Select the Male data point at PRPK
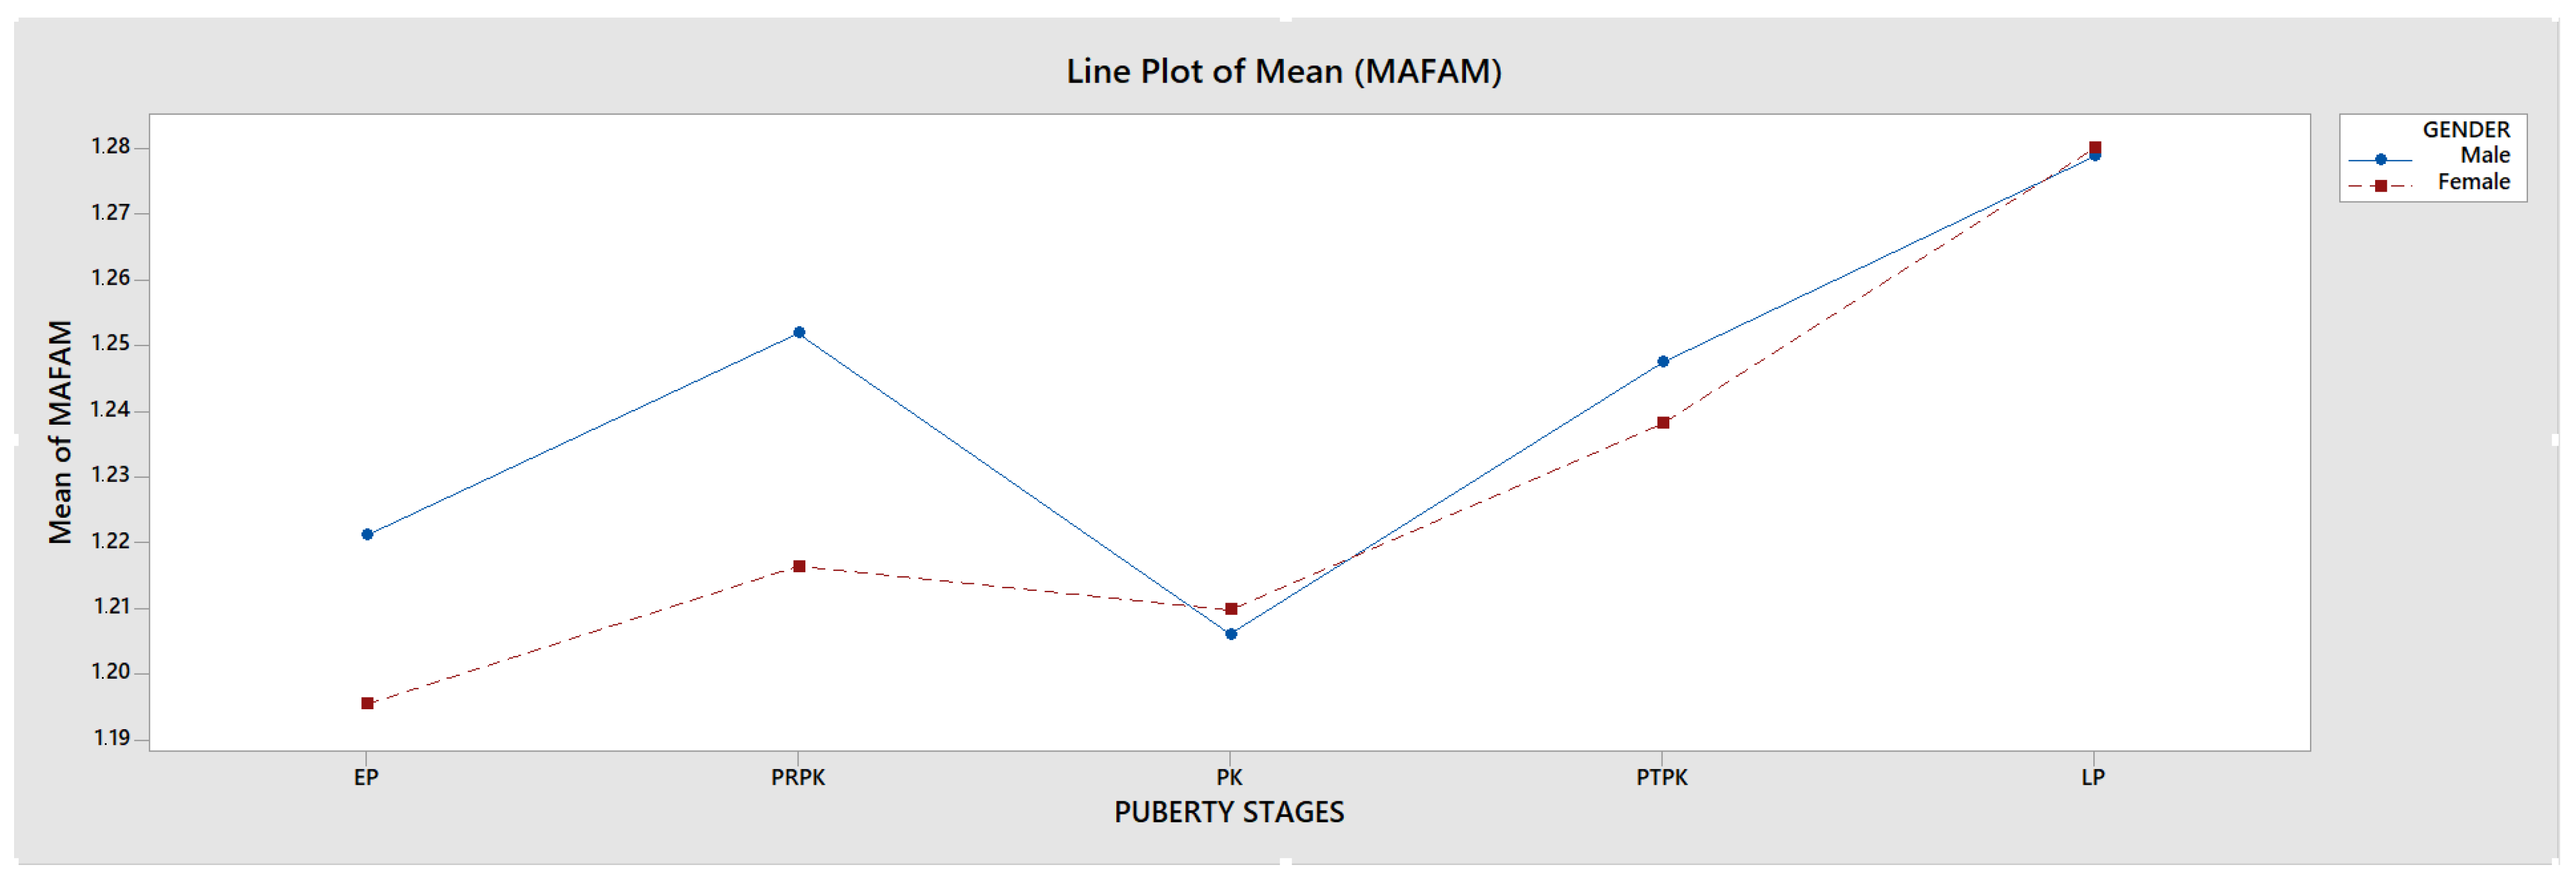 799,333
